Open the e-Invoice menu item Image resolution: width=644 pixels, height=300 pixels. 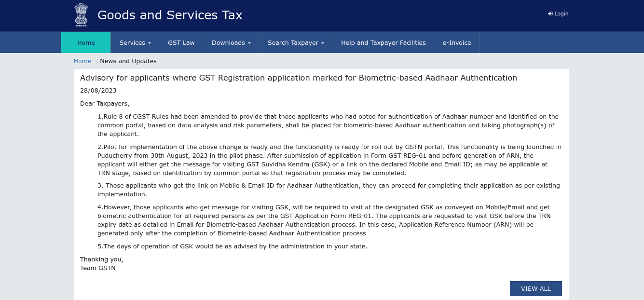pyautogui.click(x=456, y=42)
